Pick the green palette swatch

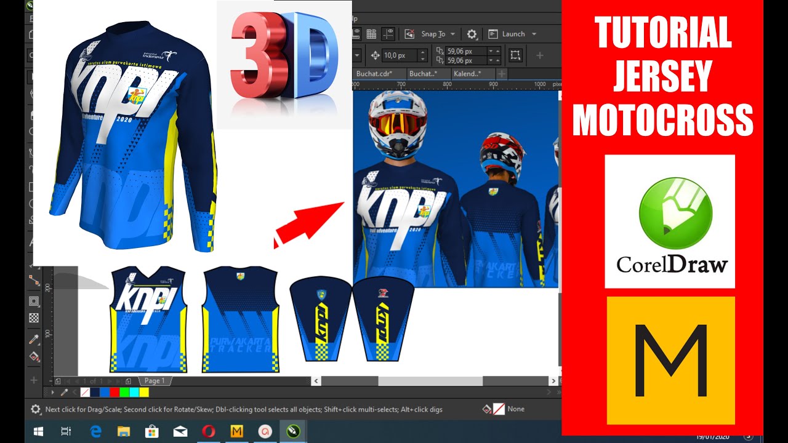tap(124, 392)
